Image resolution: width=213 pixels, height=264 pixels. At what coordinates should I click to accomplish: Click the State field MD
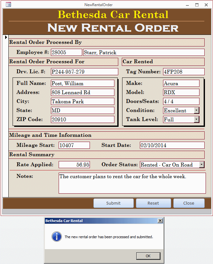click(82, 110)
